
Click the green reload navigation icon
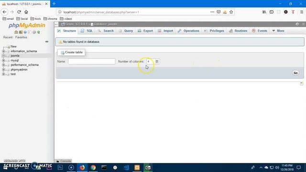click(x=38, y=32)
